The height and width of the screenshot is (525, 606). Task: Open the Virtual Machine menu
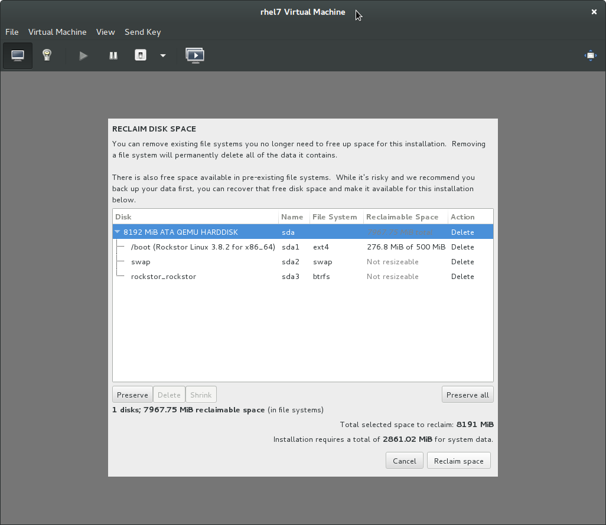[57, 32]
